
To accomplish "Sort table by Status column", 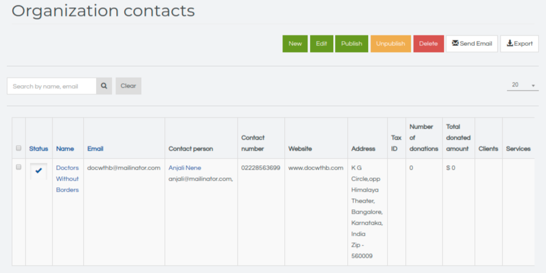I will (x=39, y=149).
